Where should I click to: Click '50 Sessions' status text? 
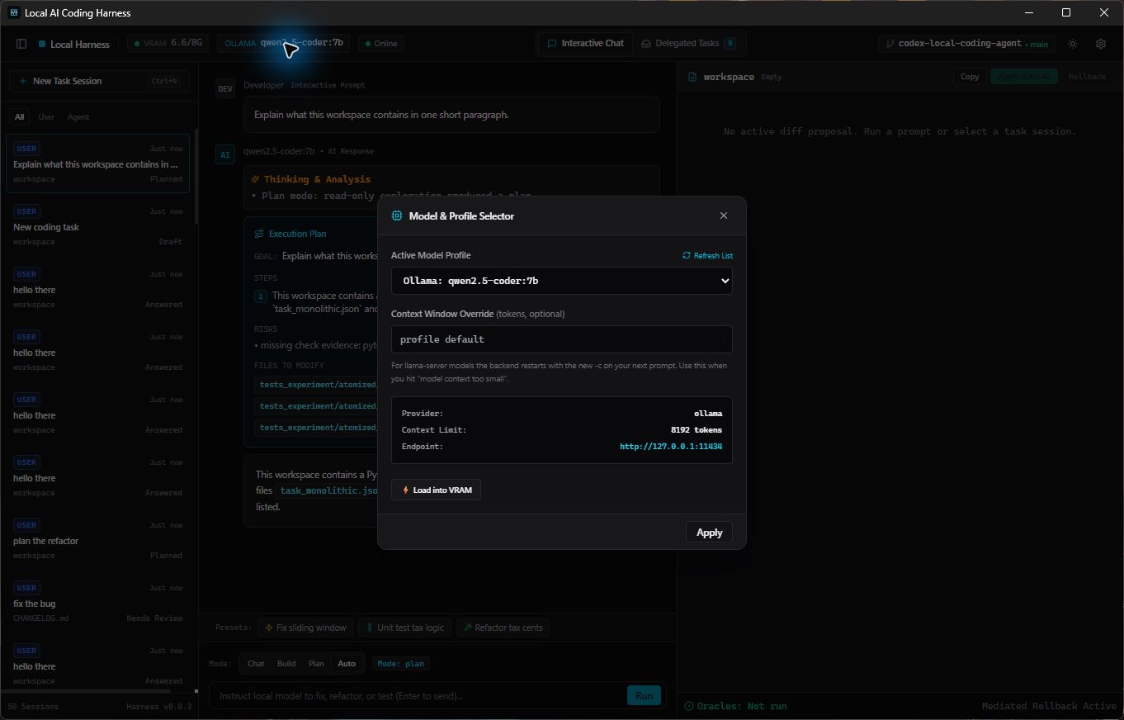pos(33,707)
